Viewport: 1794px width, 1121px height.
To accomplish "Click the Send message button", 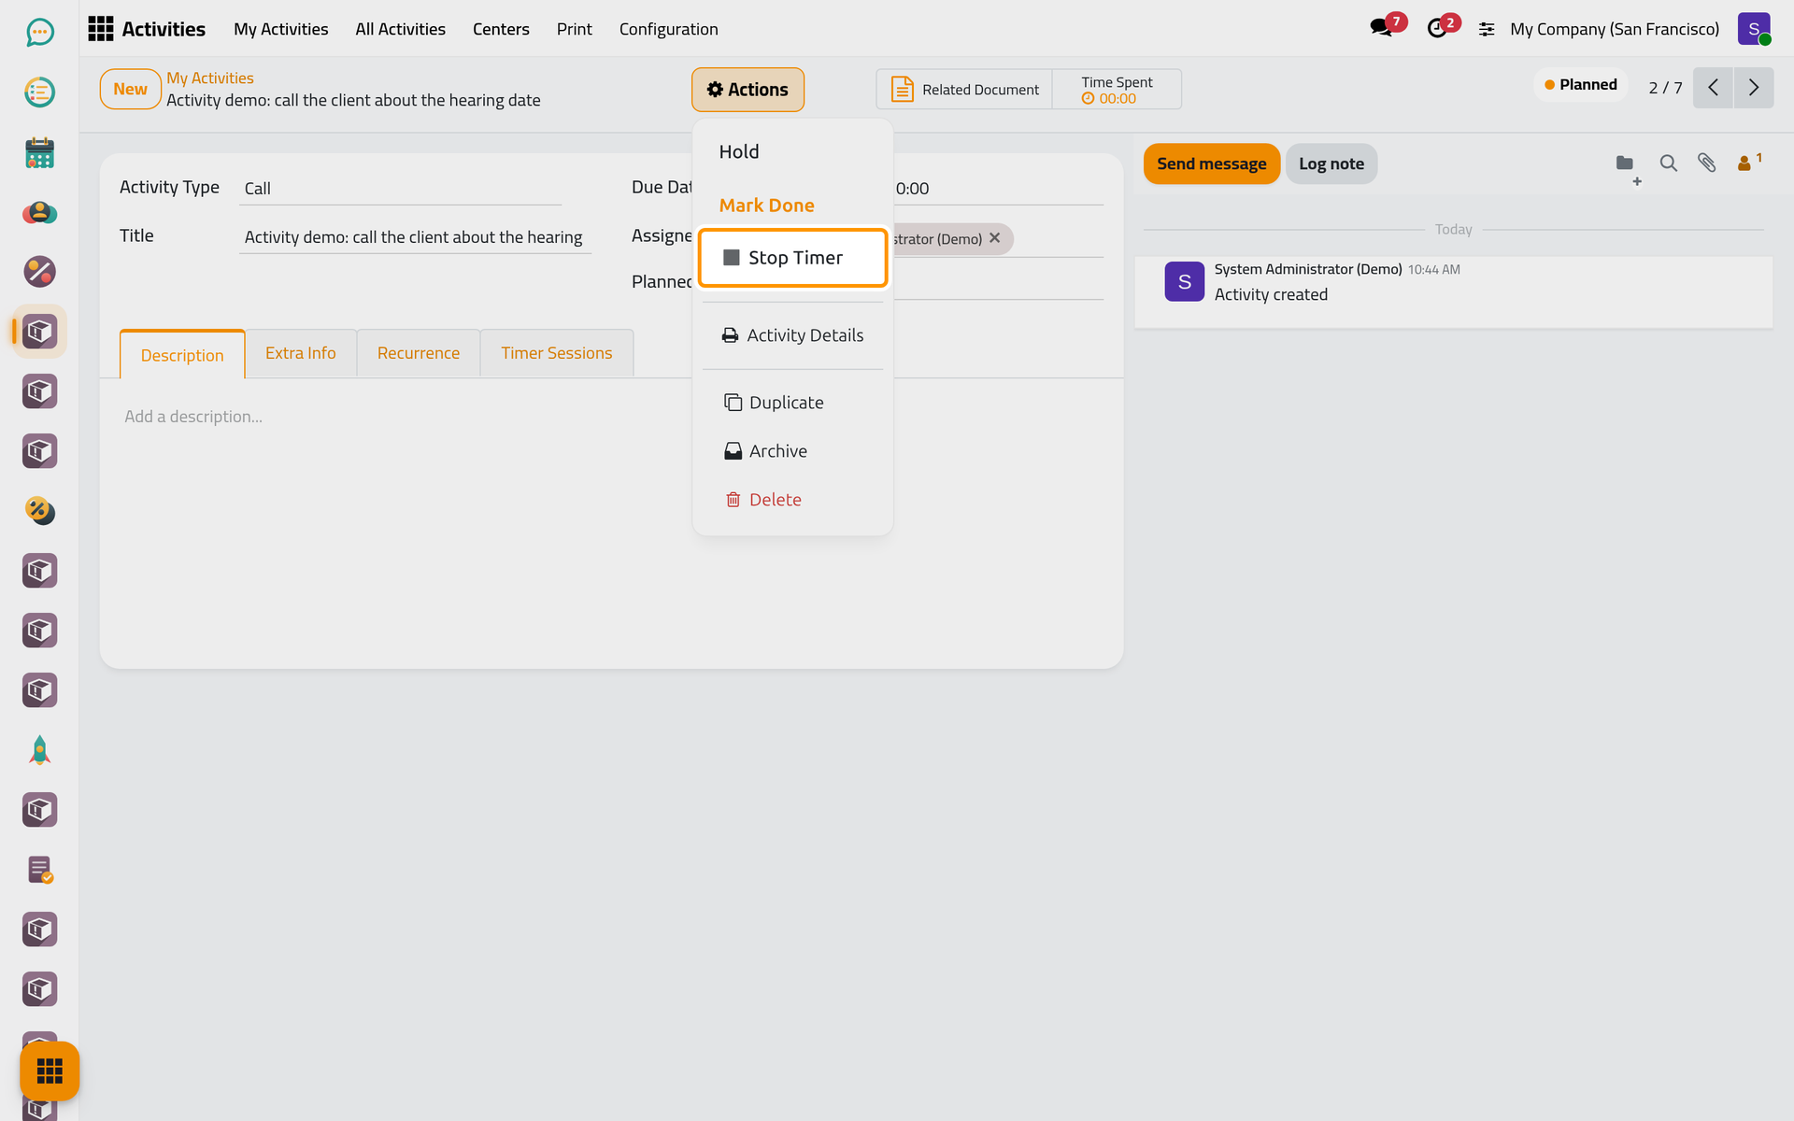I will pos(1211,163).
